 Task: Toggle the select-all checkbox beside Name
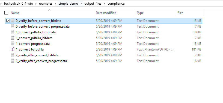pos(6,13)
